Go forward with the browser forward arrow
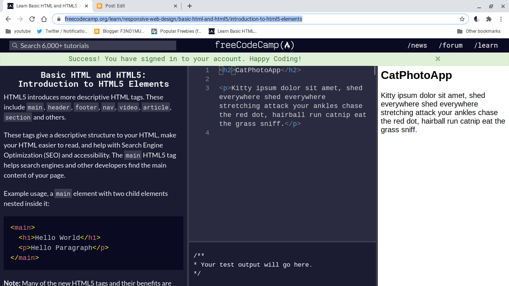This screenshot has height=286, width=509. (20, 19)
